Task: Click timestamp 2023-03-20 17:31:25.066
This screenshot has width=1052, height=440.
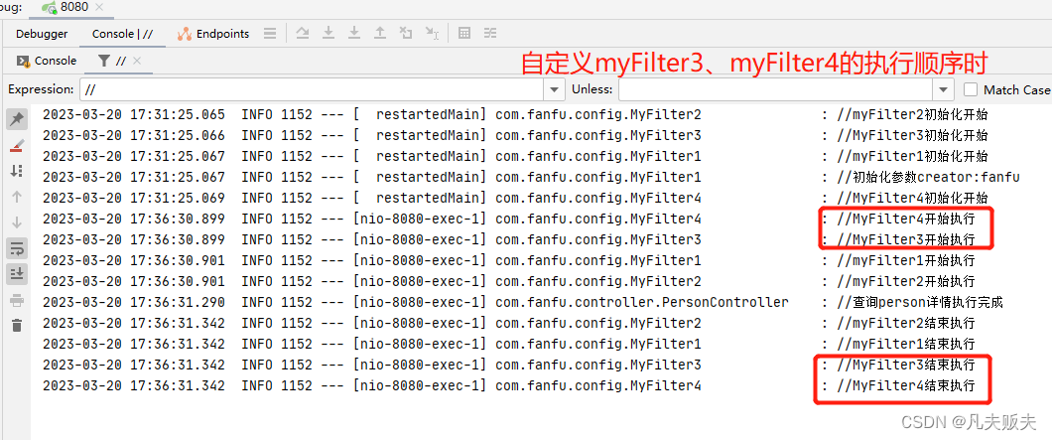Action: coord(134,136)
